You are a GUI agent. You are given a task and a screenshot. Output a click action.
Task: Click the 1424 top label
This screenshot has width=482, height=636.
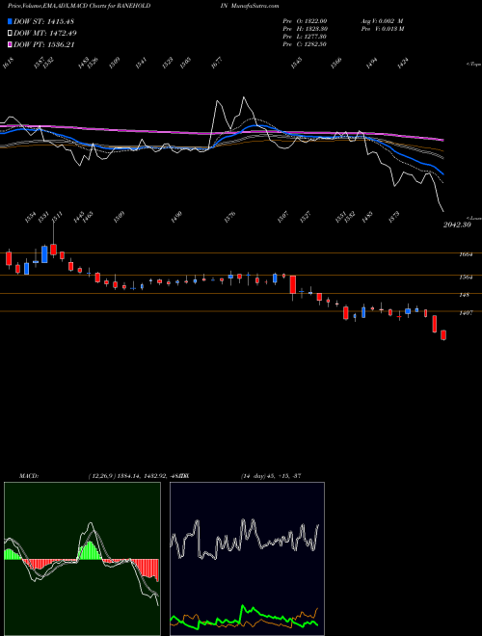(403, 64)
